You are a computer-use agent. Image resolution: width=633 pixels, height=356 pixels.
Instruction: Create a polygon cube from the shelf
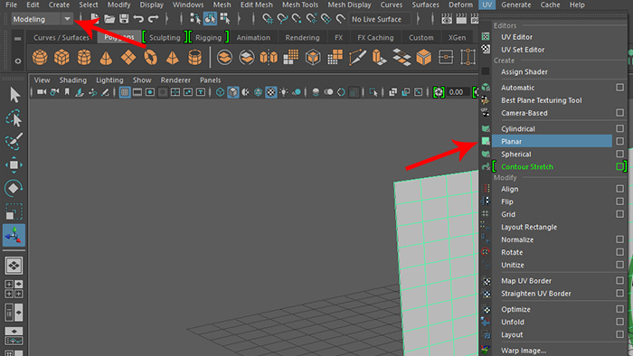coord(61,57)
